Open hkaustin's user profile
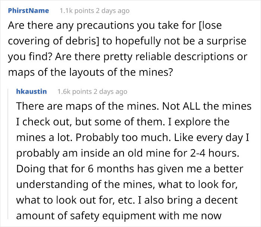Screen dimensions: 261x227 31,92
